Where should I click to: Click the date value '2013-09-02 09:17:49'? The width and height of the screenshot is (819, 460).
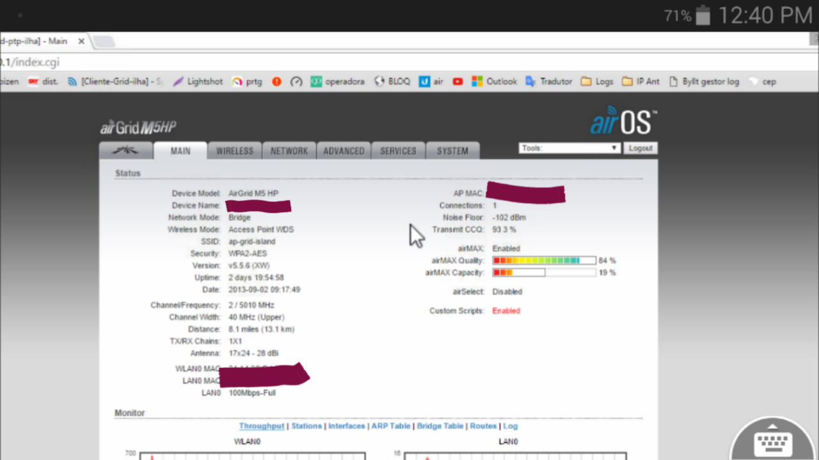click(264, 289)
